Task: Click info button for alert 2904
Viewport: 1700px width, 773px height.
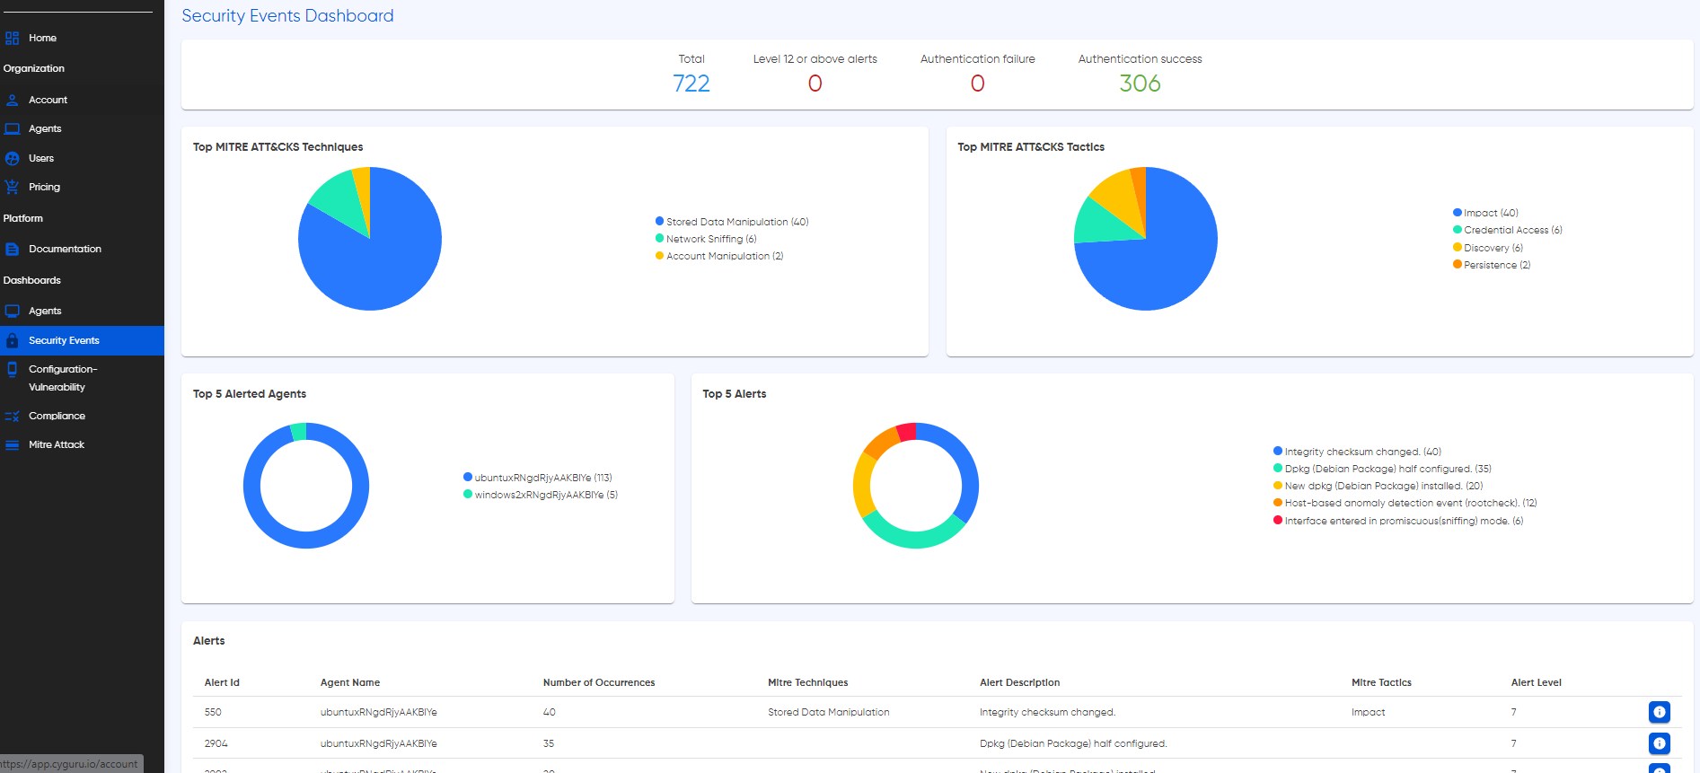Action: click(x=1659, y=743)
